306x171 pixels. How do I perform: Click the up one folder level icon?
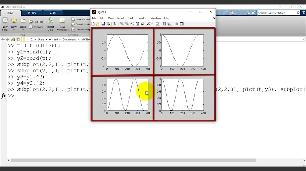click(13, 39)
